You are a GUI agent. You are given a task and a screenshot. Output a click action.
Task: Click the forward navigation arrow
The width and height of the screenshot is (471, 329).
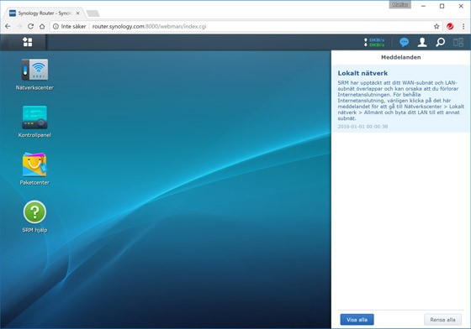[x=19, y=26]
